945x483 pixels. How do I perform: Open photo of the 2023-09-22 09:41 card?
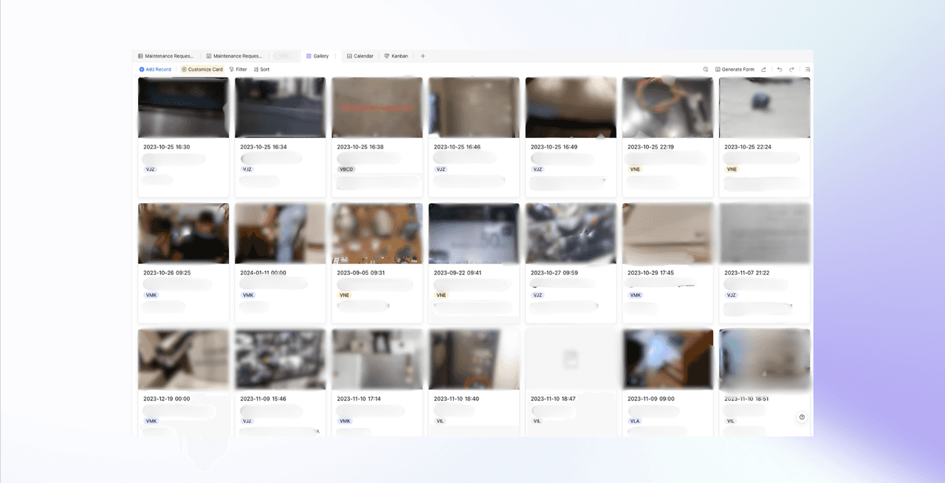click(474, 233)
